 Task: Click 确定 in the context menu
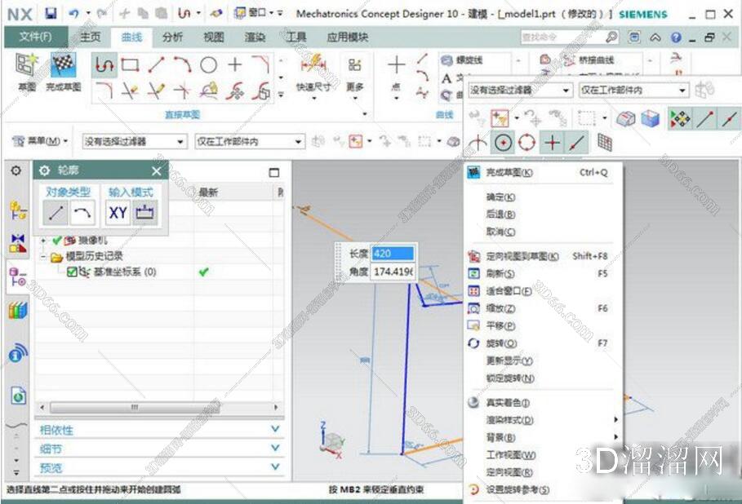coord(499,197)
